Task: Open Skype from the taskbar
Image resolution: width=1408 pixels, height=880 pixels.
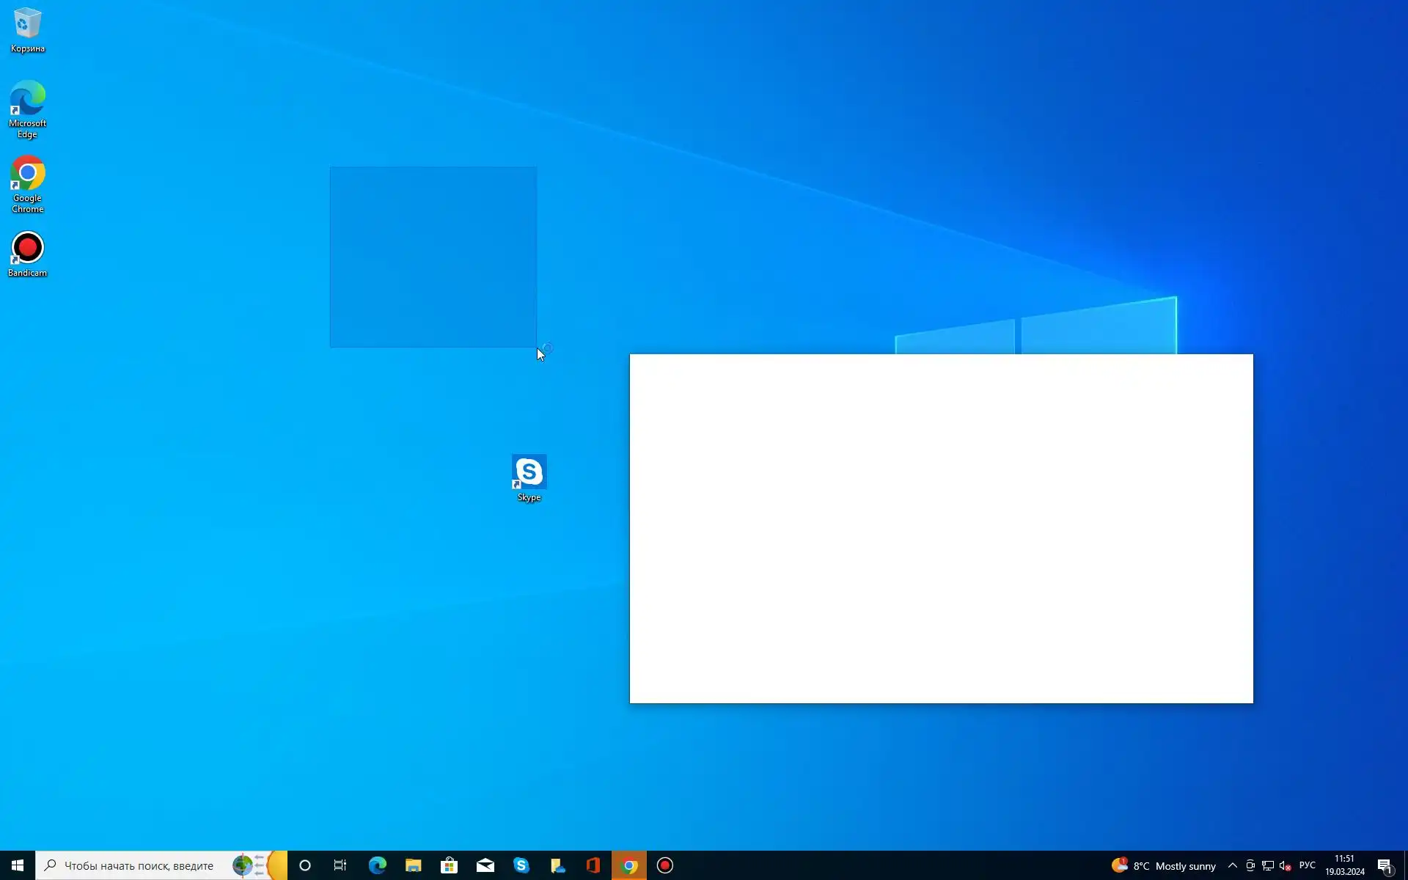Action: click(x=521, y=865)
